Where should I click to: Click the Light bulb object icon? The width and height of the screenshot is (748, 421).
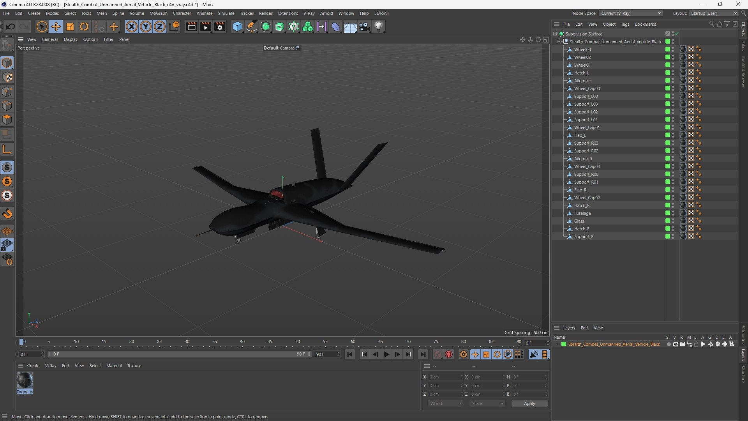[x=379, y=27]
